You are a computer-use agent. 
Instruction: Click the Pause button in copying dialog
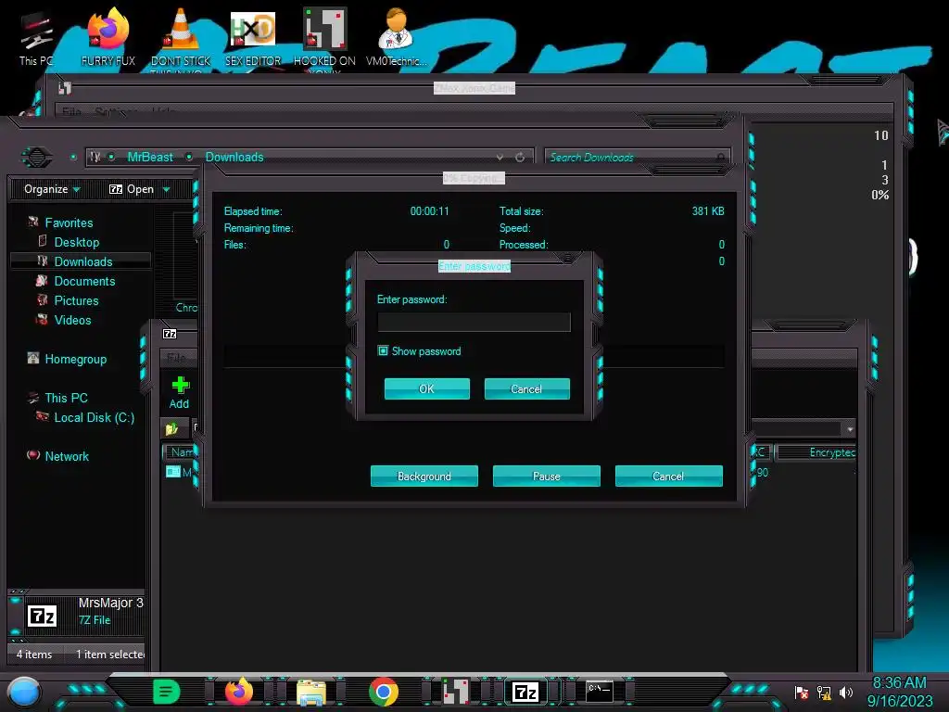[x=547, y=476]
